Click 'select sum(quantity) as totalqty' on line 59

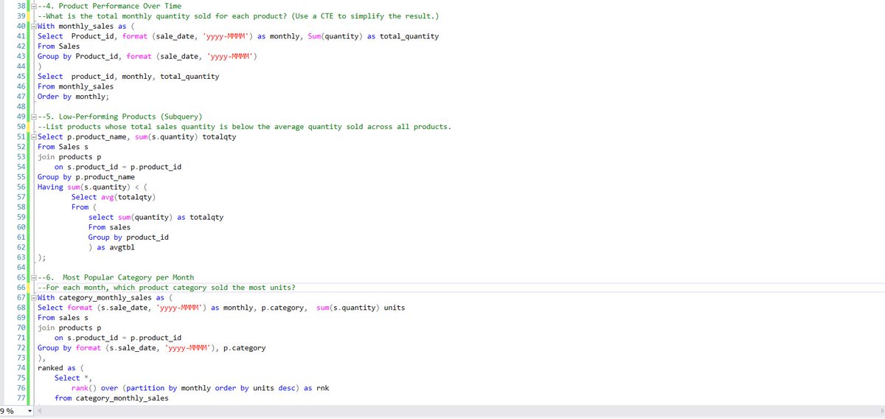(x=156, y=217)
